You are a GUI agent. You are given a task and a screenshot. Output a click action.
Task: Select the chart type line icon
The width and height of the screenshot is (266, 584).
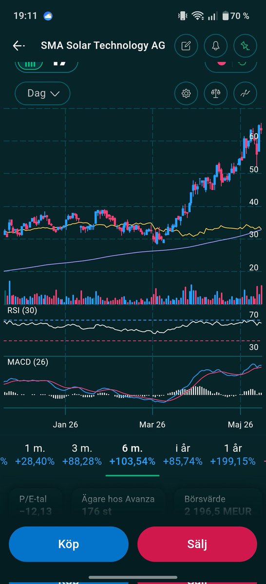pyautogui.click(x=245, y=93)
